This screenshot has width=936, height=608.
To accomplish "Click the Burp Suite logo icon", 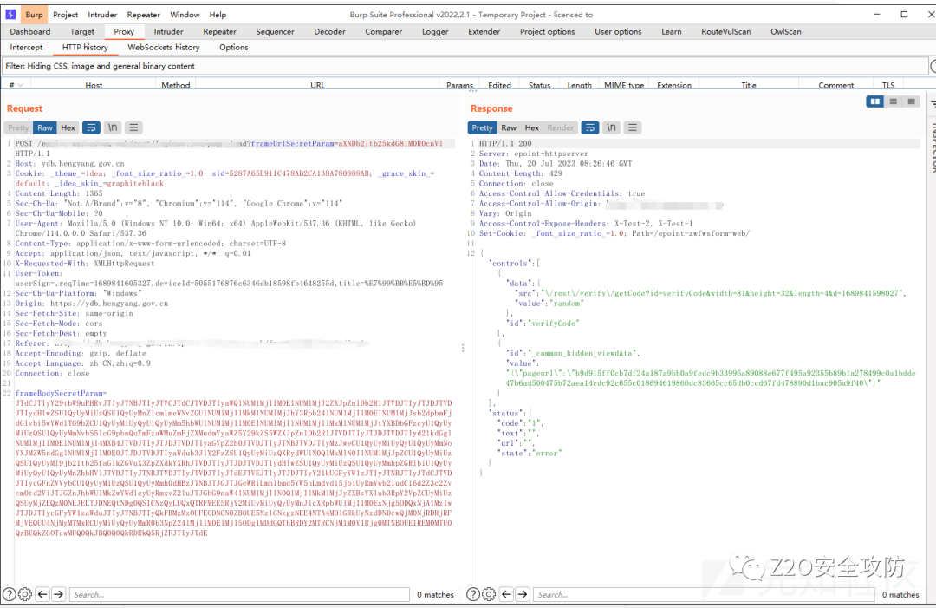I will (x=10, y=15).
